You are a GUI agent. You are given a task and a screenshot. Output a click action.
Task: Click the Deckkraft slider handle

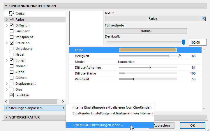pyautogui.click(x=183, y=42)
